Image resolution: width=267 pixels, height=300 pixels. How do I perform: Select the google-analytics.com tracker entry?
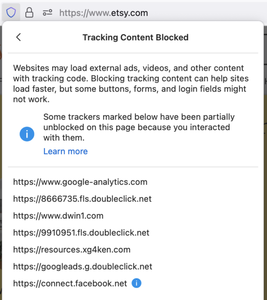pos(80,182)
